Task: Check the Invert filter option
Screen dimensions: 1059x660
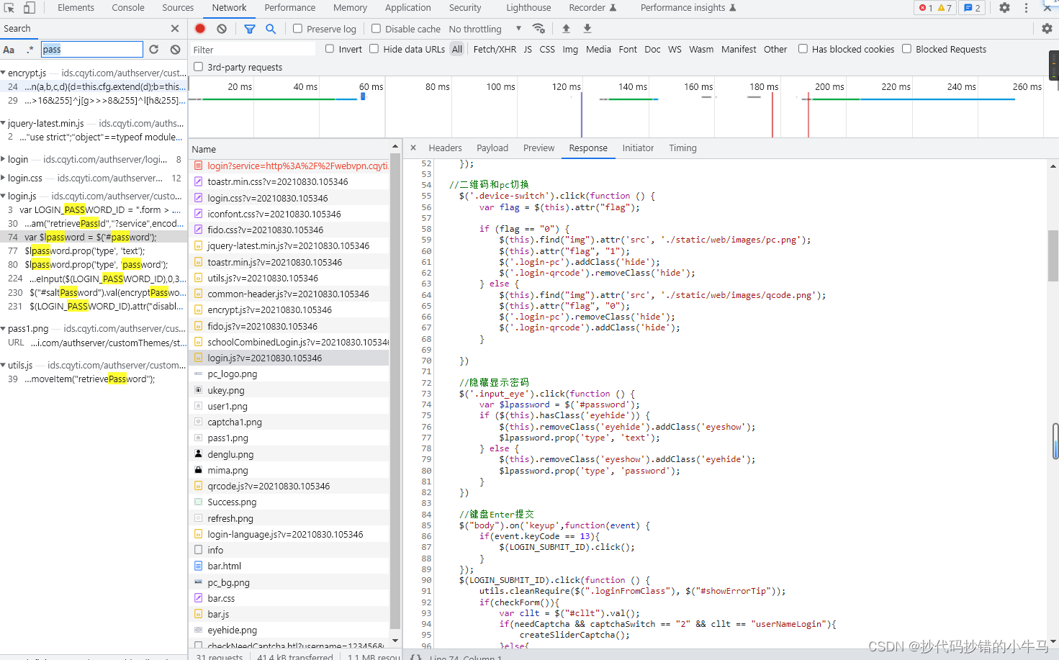Action: 330,49
